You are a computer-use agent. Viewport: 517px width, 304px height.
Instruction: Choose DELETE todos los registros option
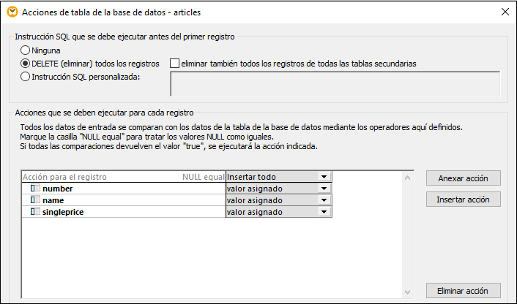point(26,63)
